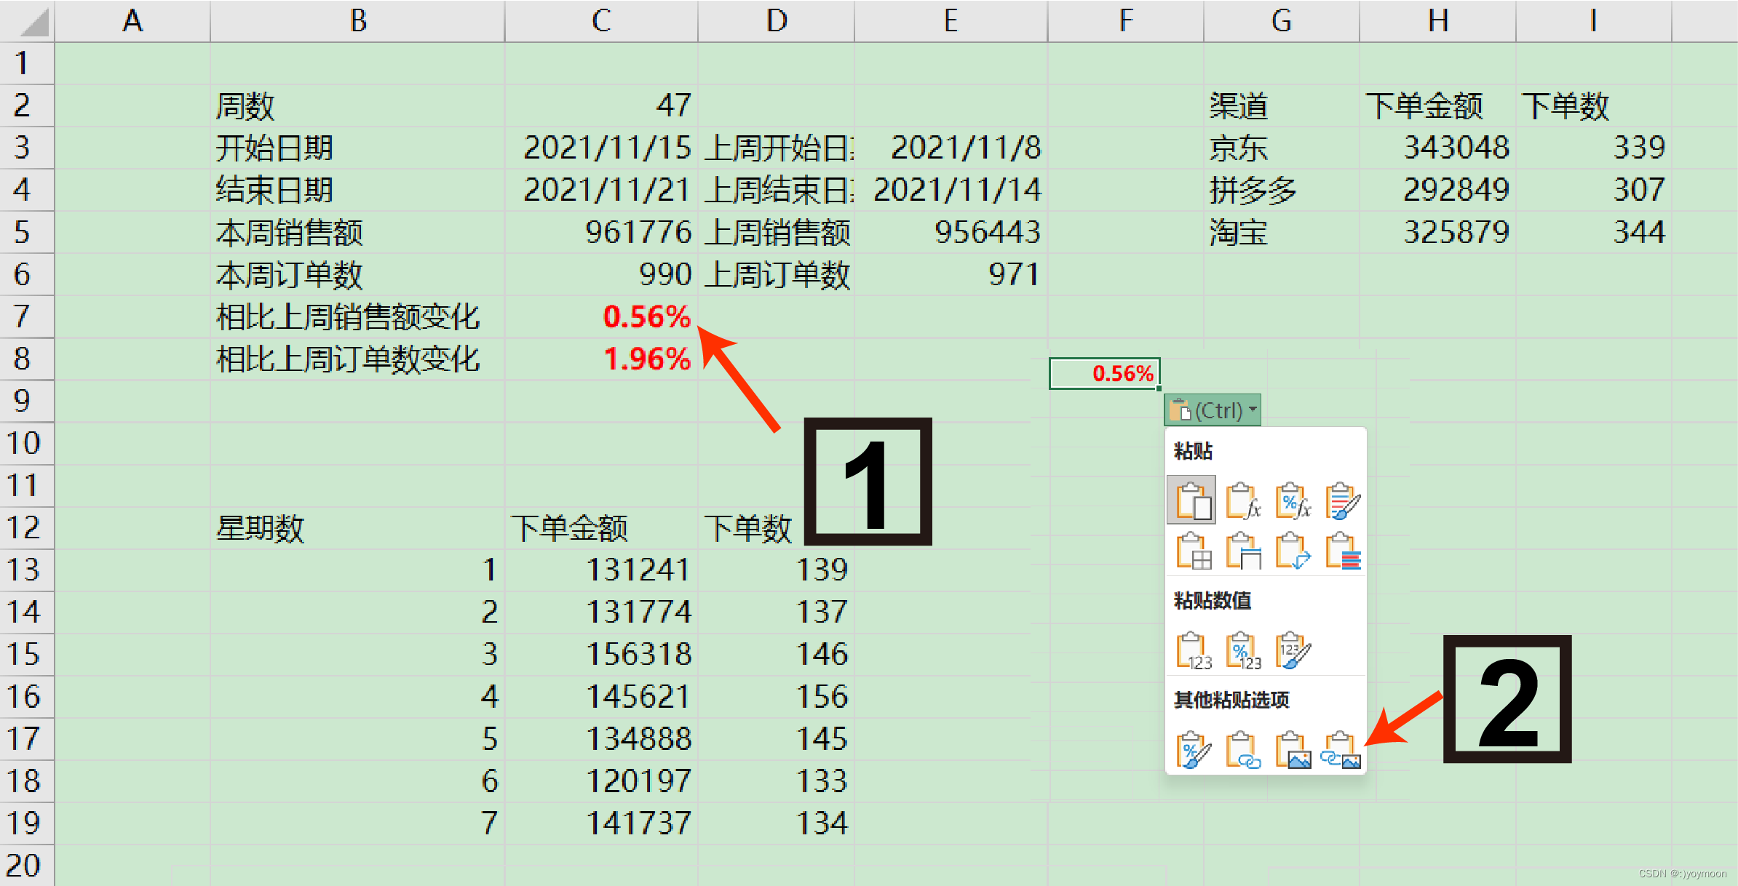Screen dimensions: 1738x886
Task: Open the (Ctrl) paste options dropdown
Action: coord(1212,410)
